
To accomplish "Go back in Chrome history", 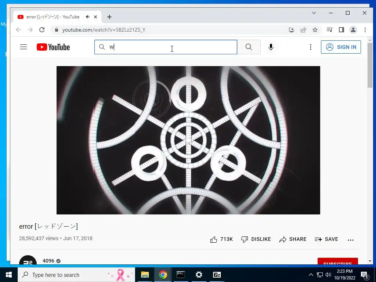I will (18, 30).
